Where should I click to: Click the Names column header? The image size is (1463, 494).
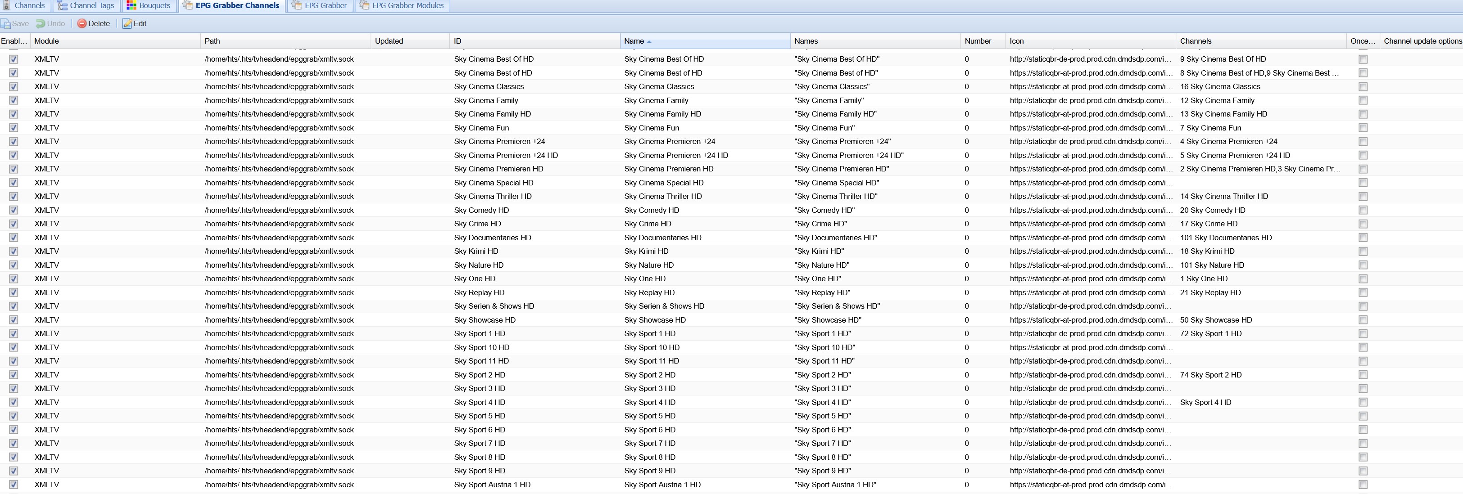[875, 41]
